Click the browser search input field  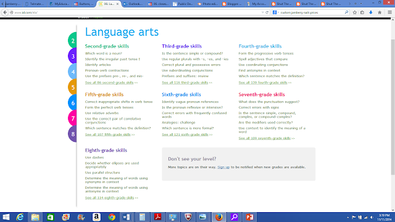(312, 12)
